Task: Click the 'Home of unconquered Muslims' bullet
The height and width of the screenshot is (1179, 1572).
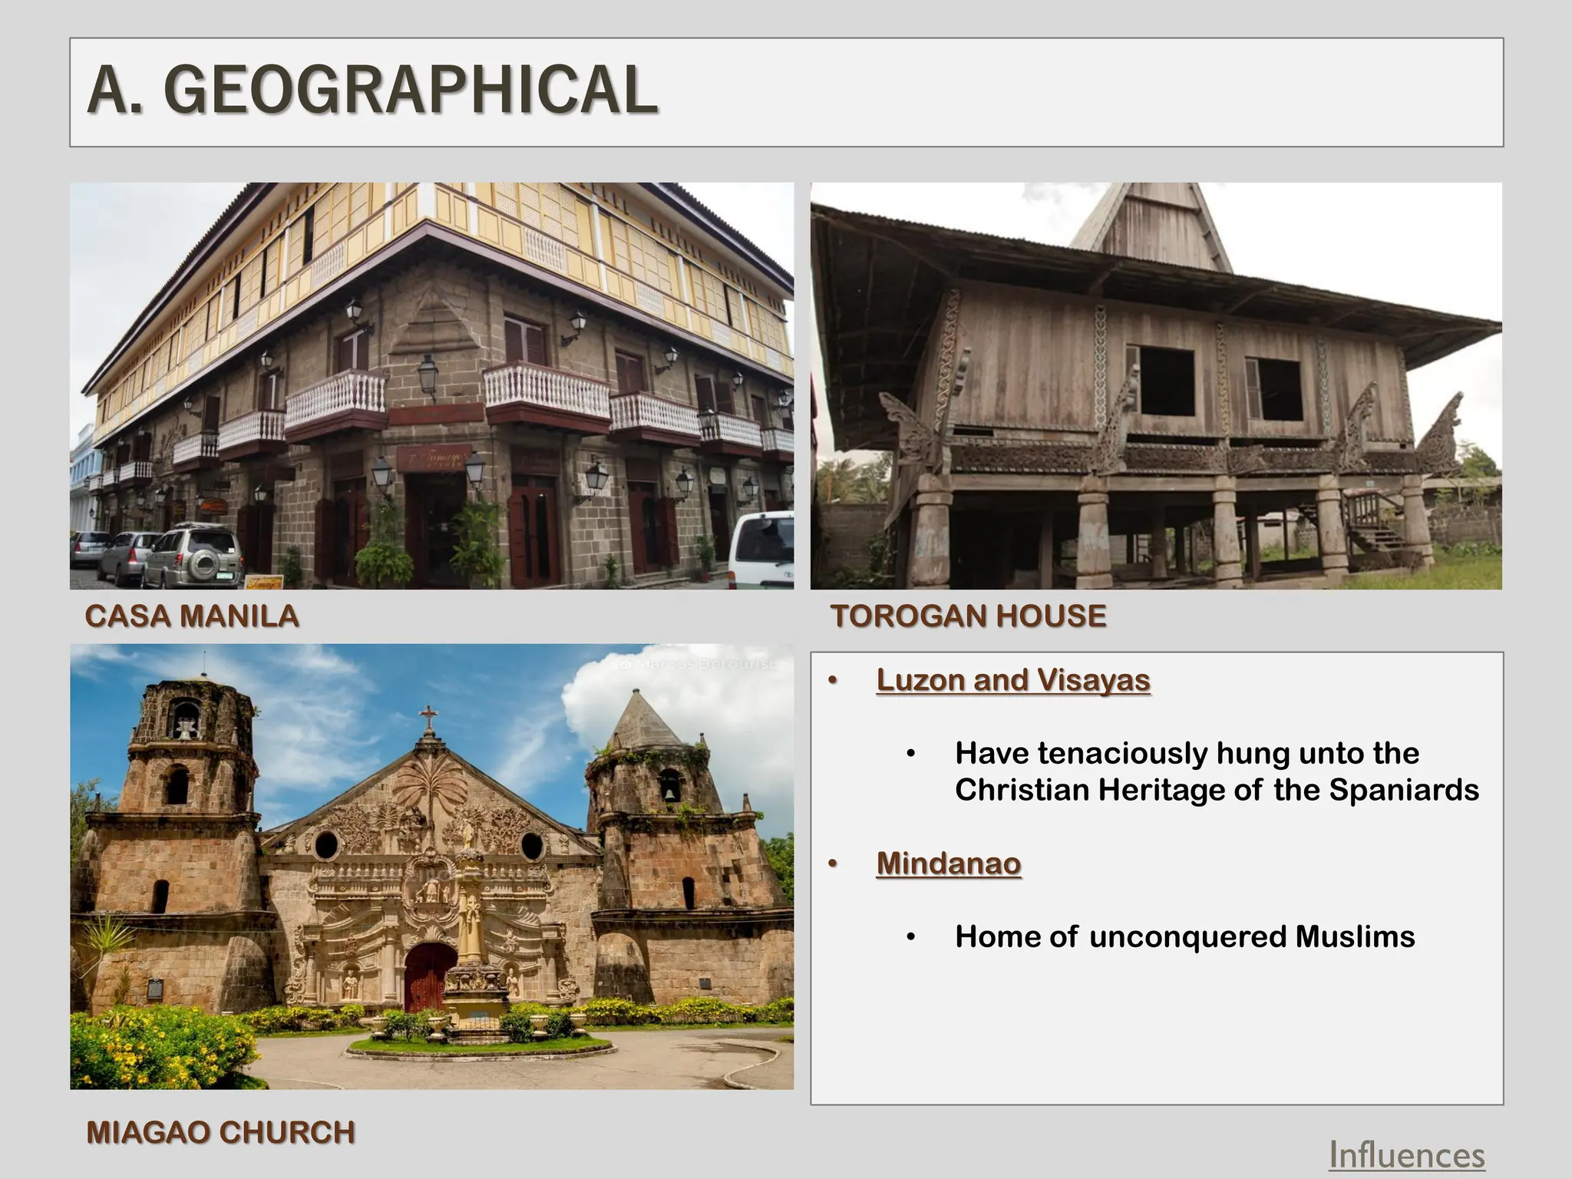Action: [x=1184, y=937]
